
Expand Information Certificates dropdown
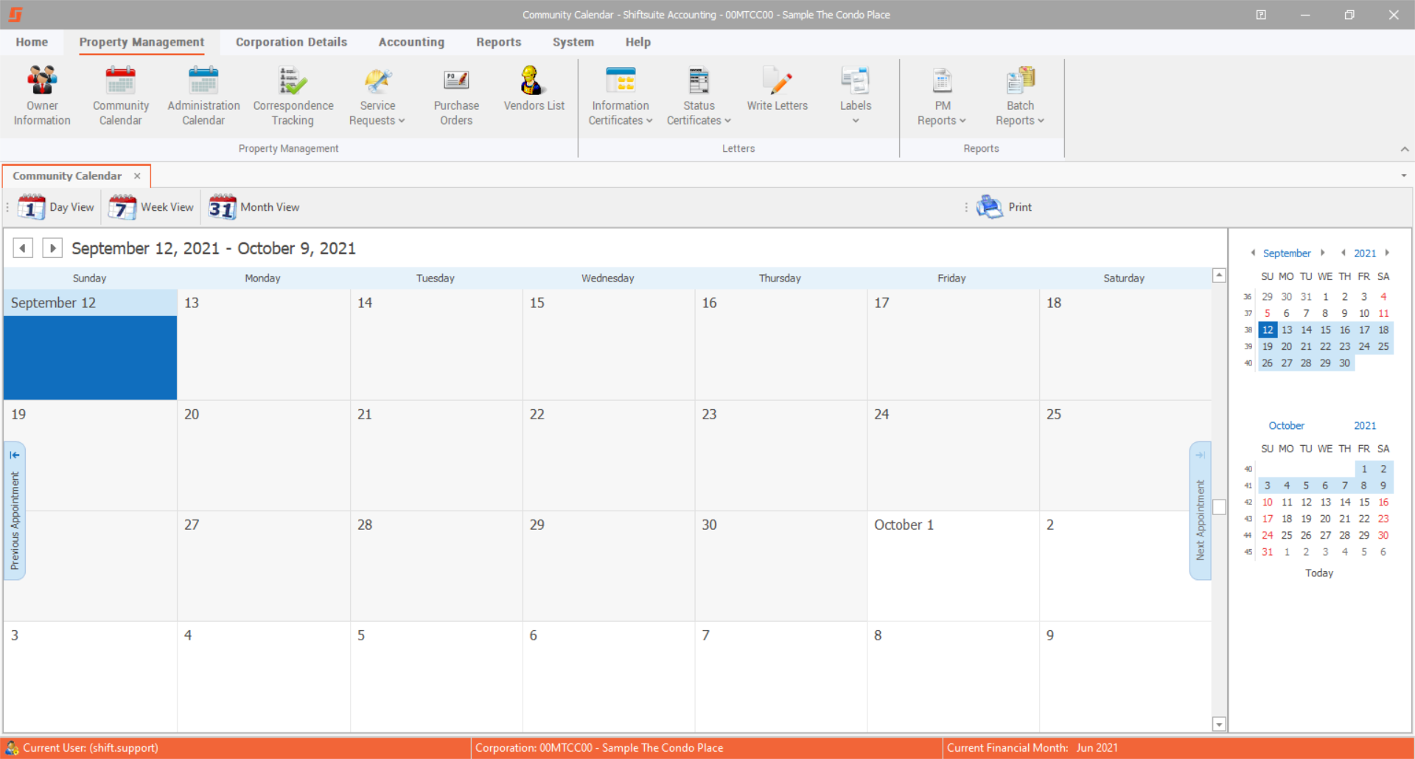[x=621, y=97]
